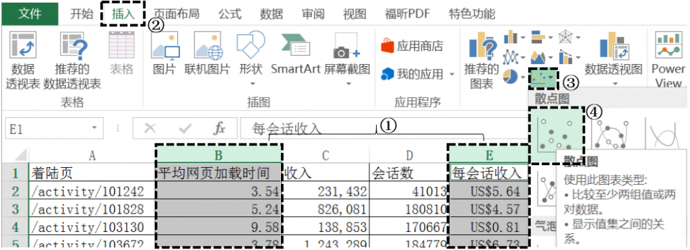This screenshot has height=250, width=690.
Task: Expand the 形状 shapes dropdown
Action: tap(252, 83)
